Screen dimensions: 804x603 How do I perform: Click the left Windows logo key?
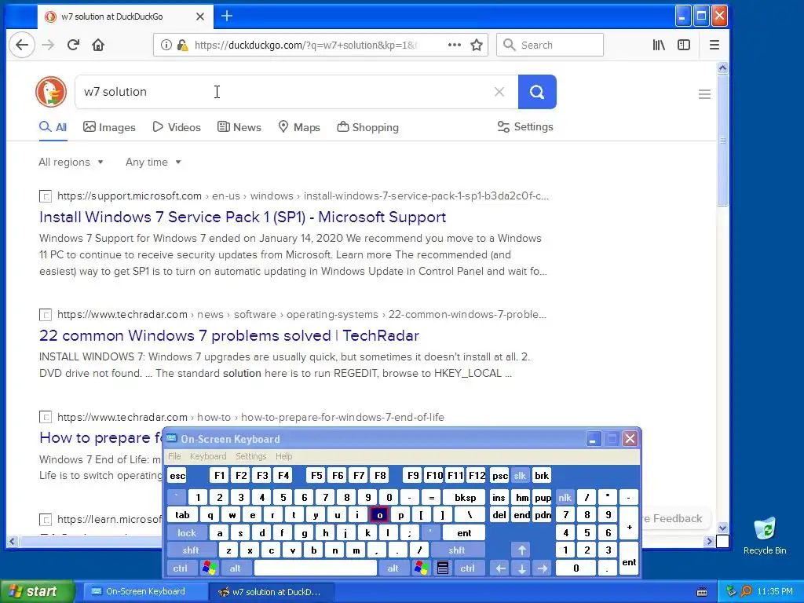209,568
